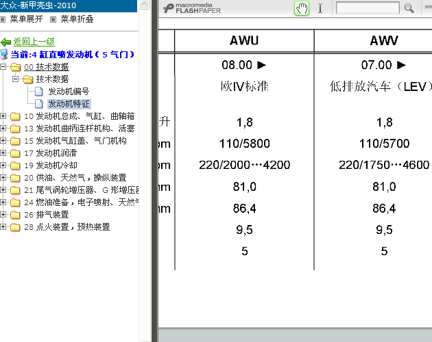
Task: Select 19 发动机冷却 entry
Action: tap(51, 166)
